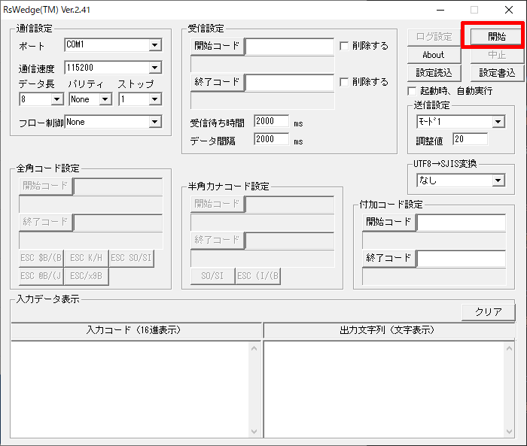
Task: Click the 出力文字列（文字表示）column header
Action: click(389, 330)
